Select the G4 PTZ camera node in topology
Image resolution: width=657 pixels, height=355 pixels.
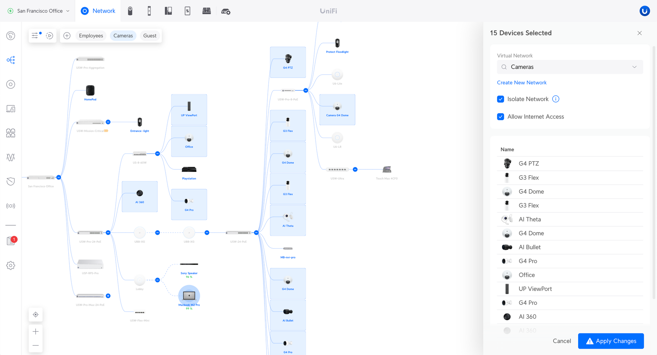coord(288,62)
